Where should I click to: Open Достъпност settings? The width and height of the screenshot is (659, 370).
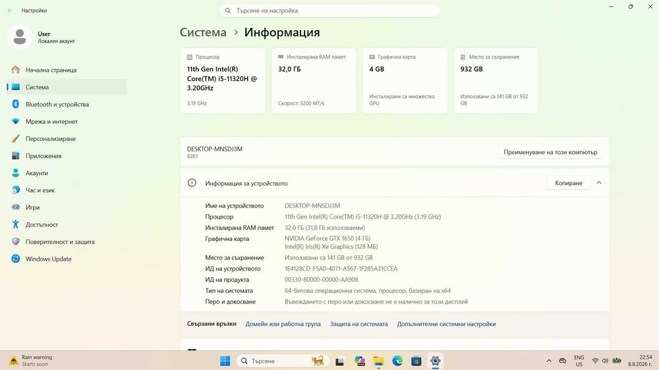coord(67,225)
